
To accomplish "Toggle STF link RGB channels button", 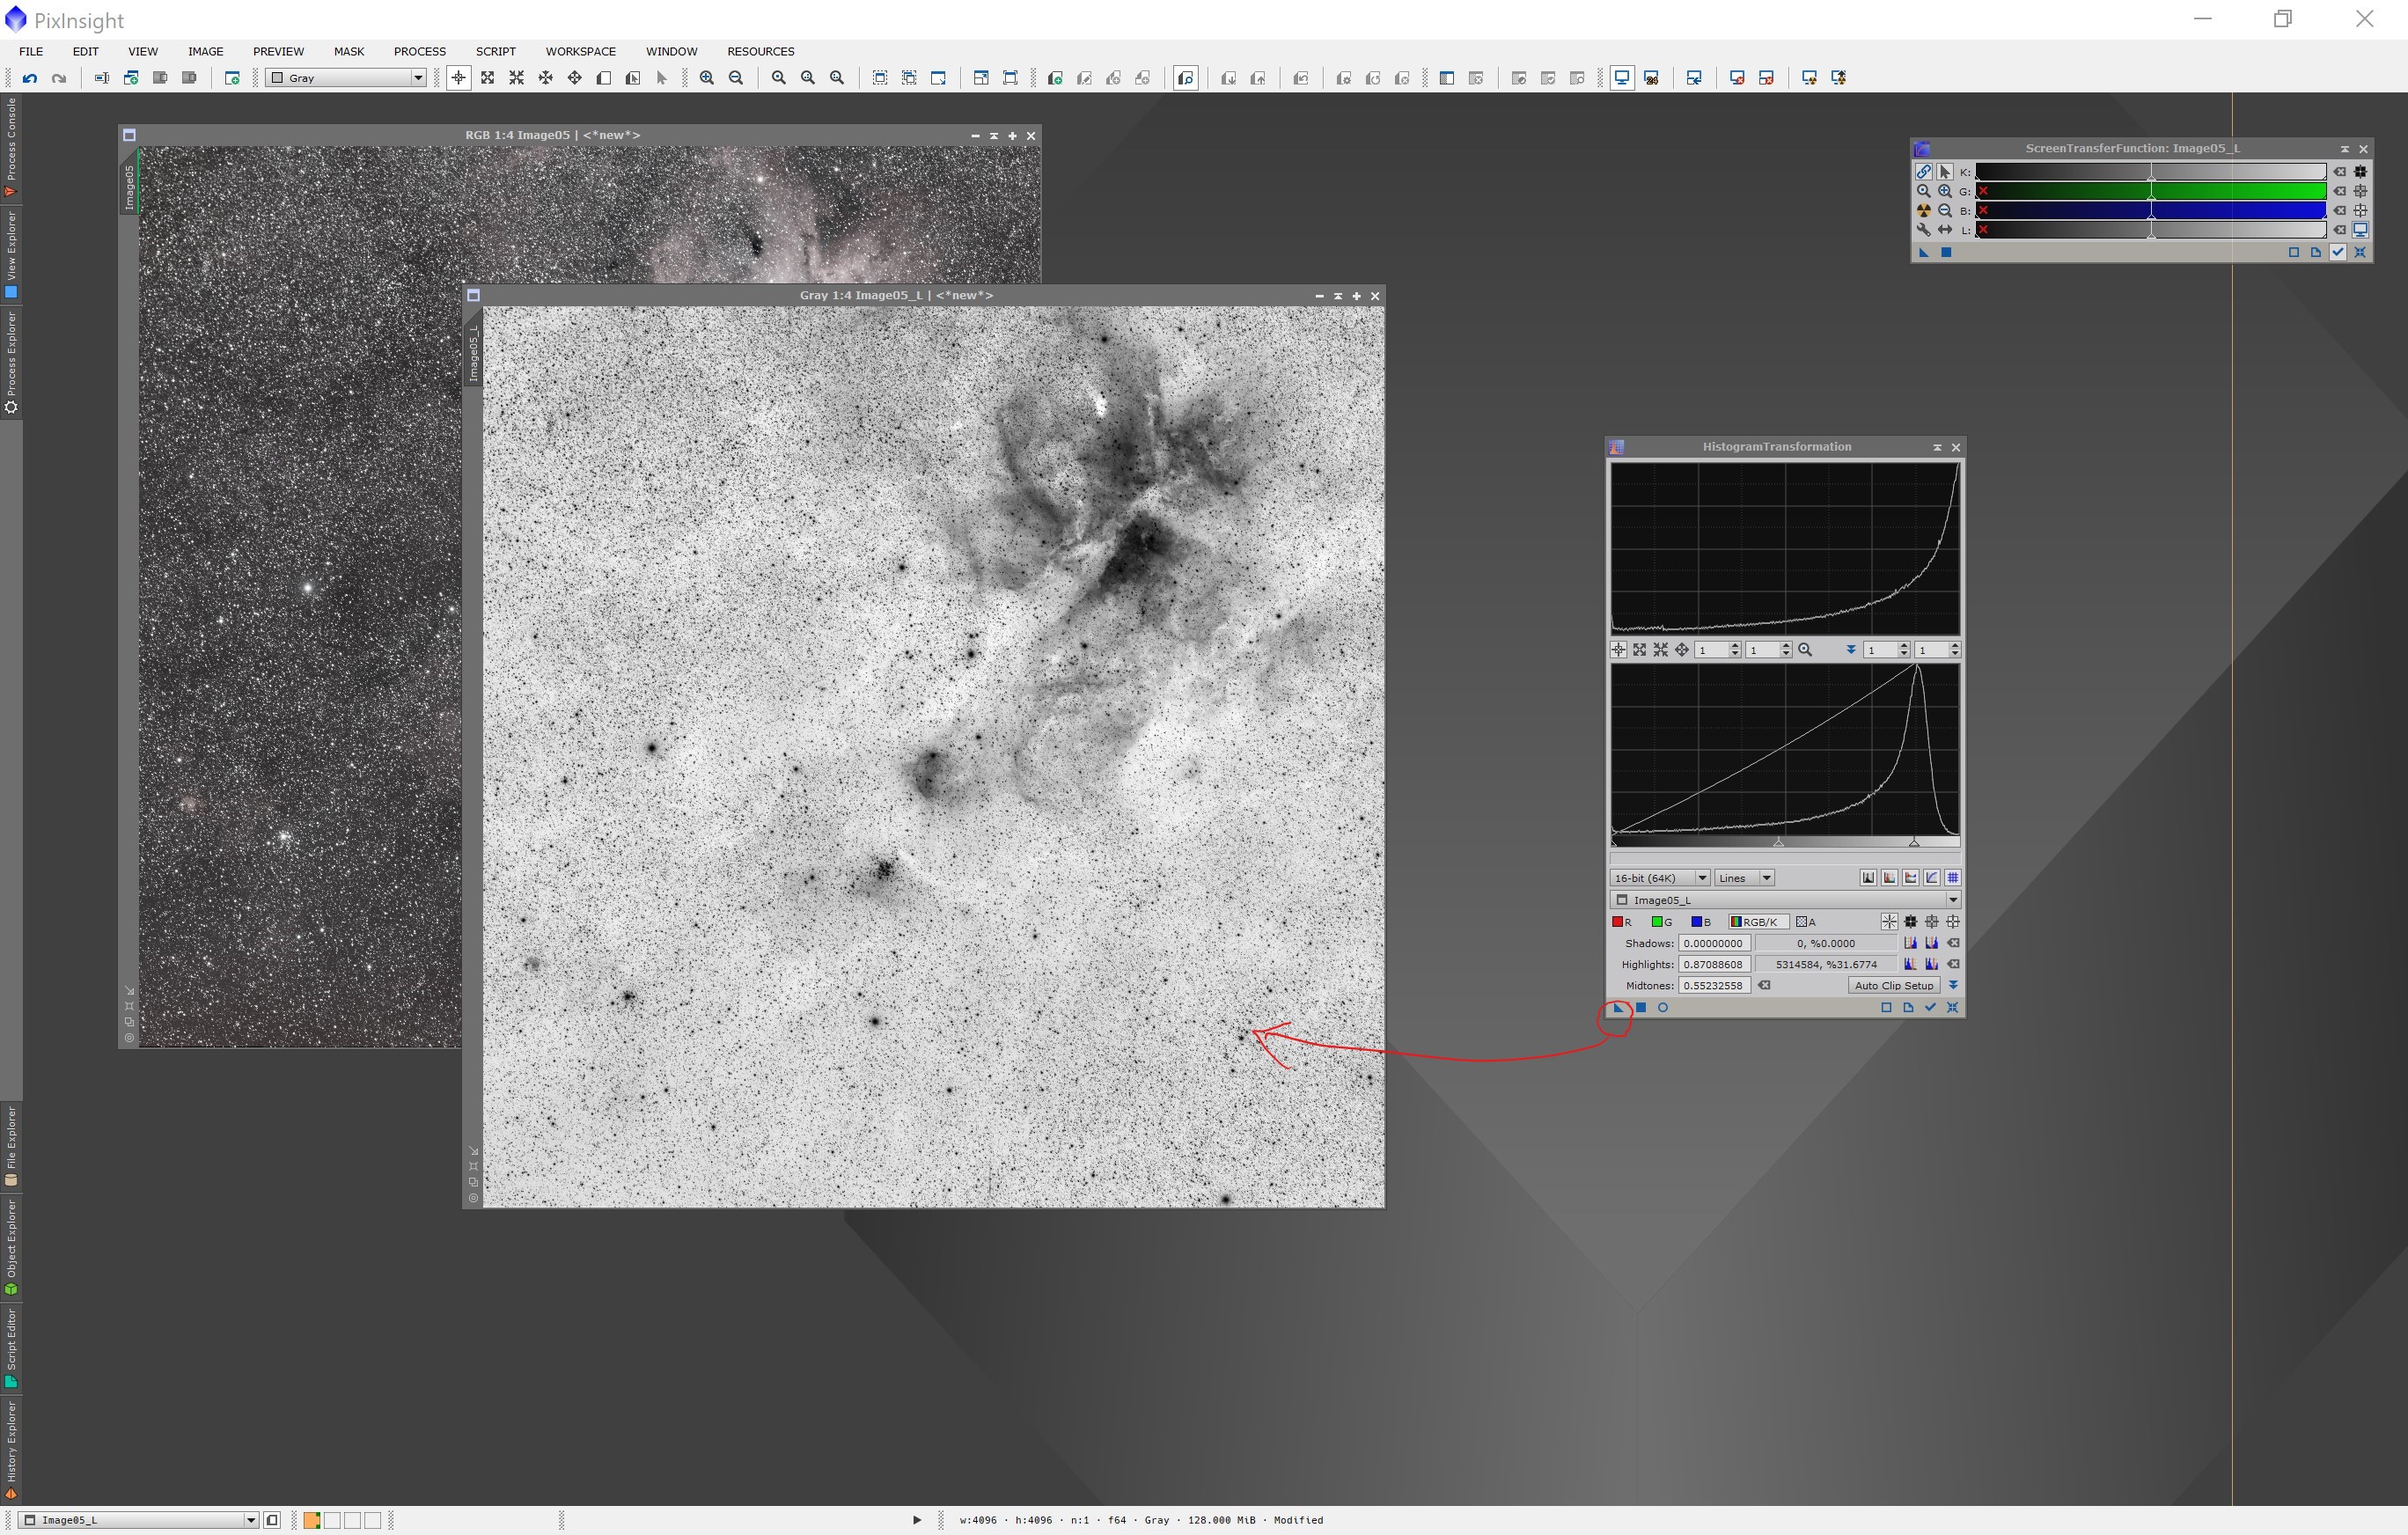I will tap(1923, 172).
